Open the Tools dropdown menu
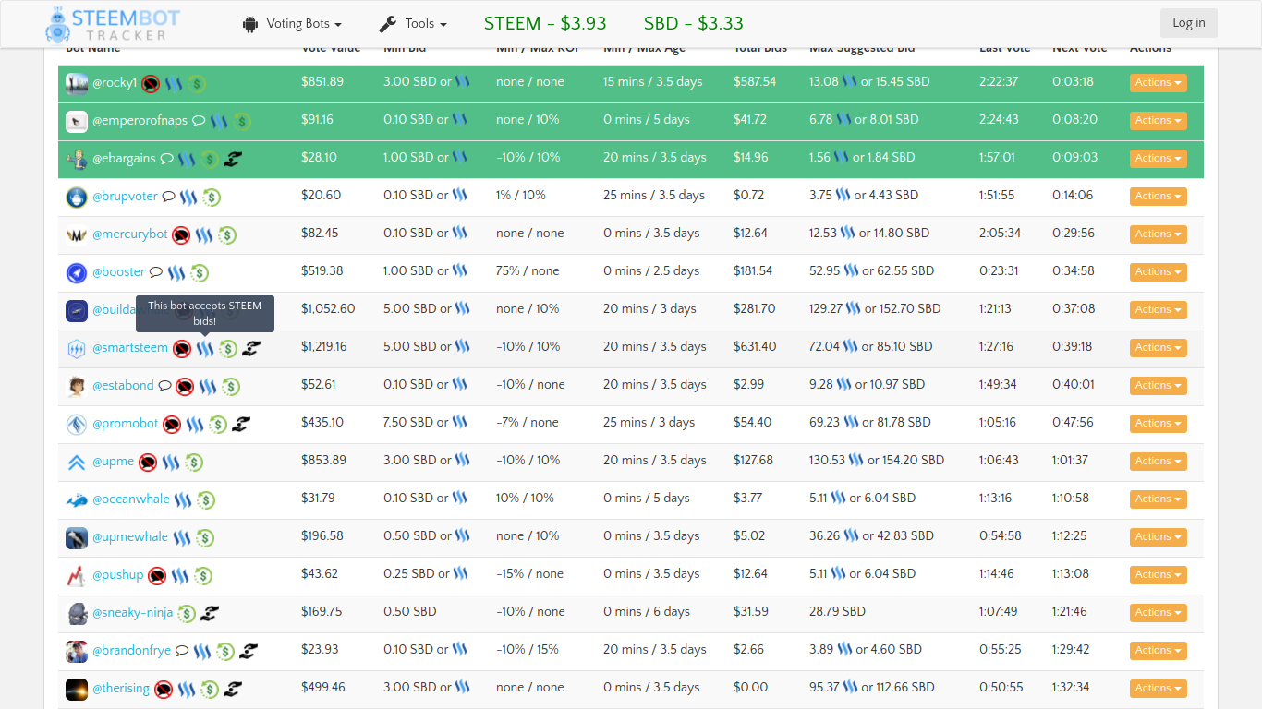This screenshot has height=709, width=1262. [x=413, y=24]
